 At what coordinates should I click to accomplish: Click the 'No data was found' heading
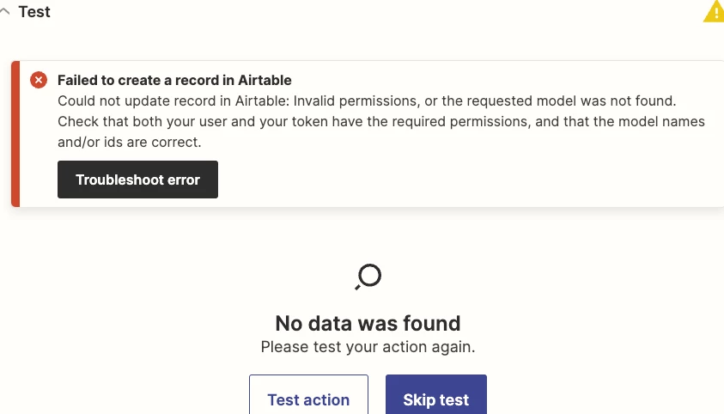click(x=368, y=323)
